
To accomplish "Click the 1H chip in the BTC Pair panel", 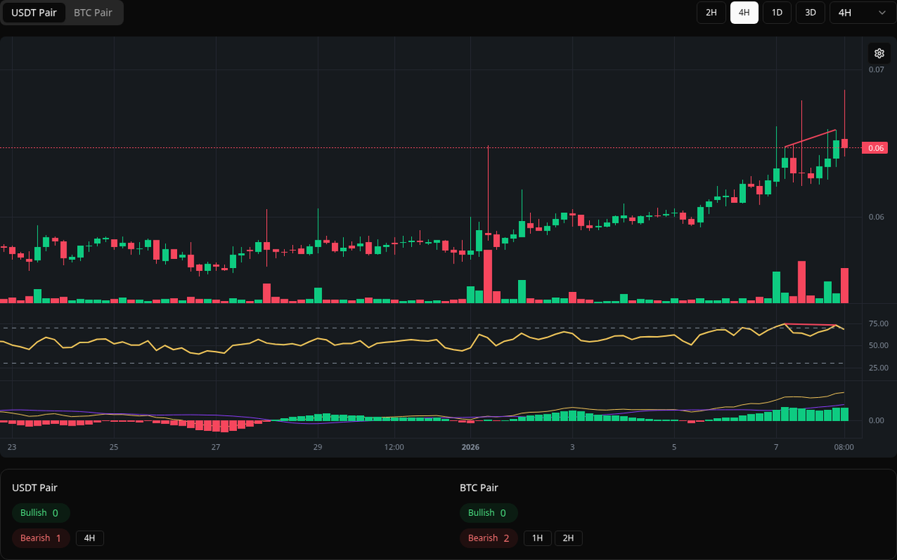I will pos(537,538).
